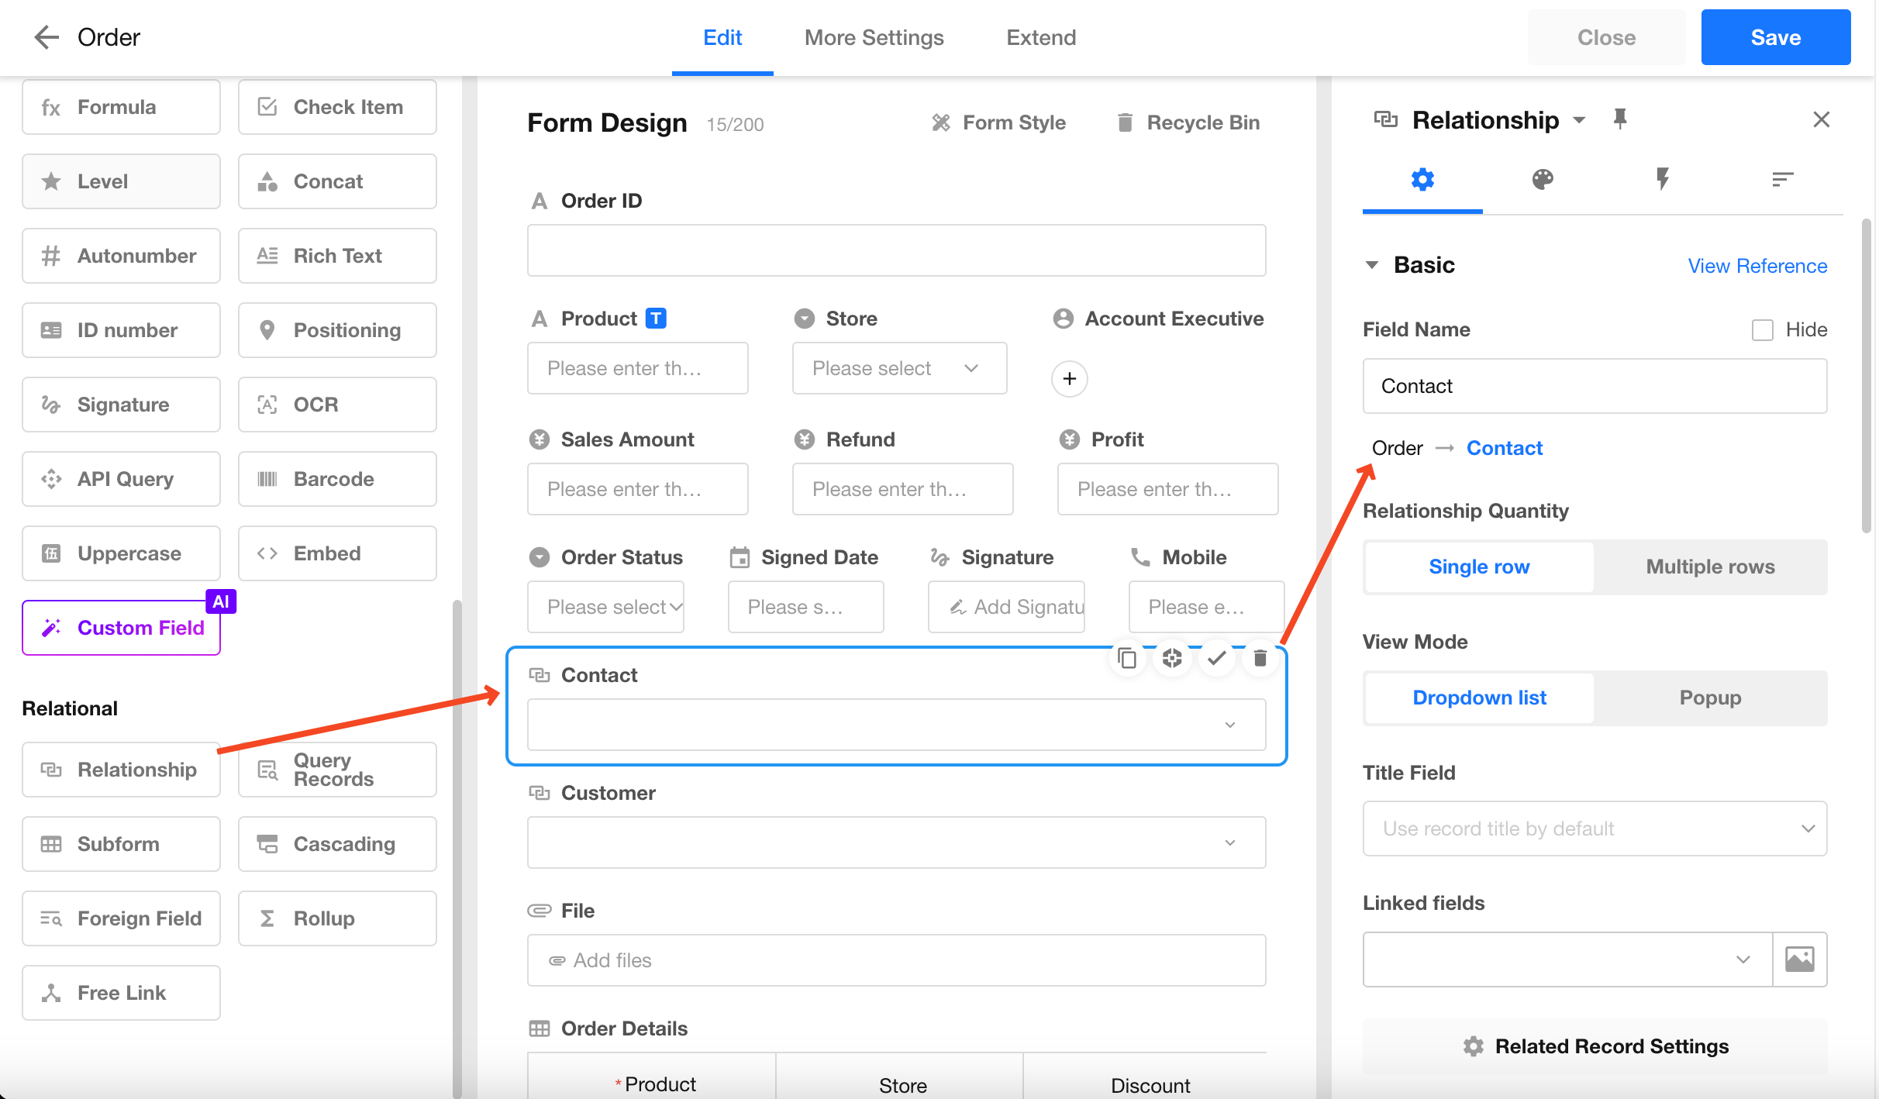Screen dimensions: 1879x1099
Task: Add a Positioning field
Action: coord(337,330)
